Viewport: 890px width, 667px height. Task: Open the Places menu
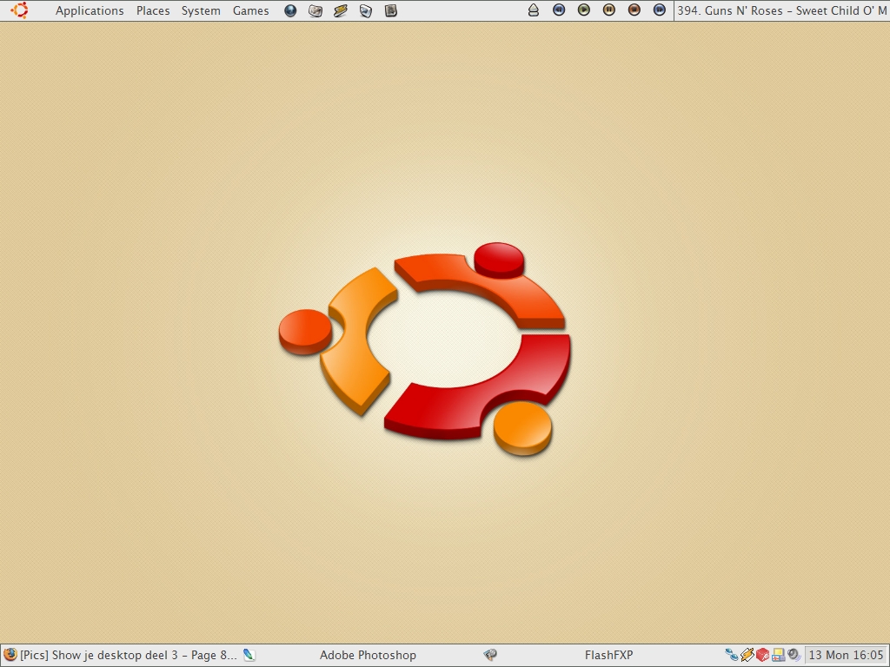point(153,10)
